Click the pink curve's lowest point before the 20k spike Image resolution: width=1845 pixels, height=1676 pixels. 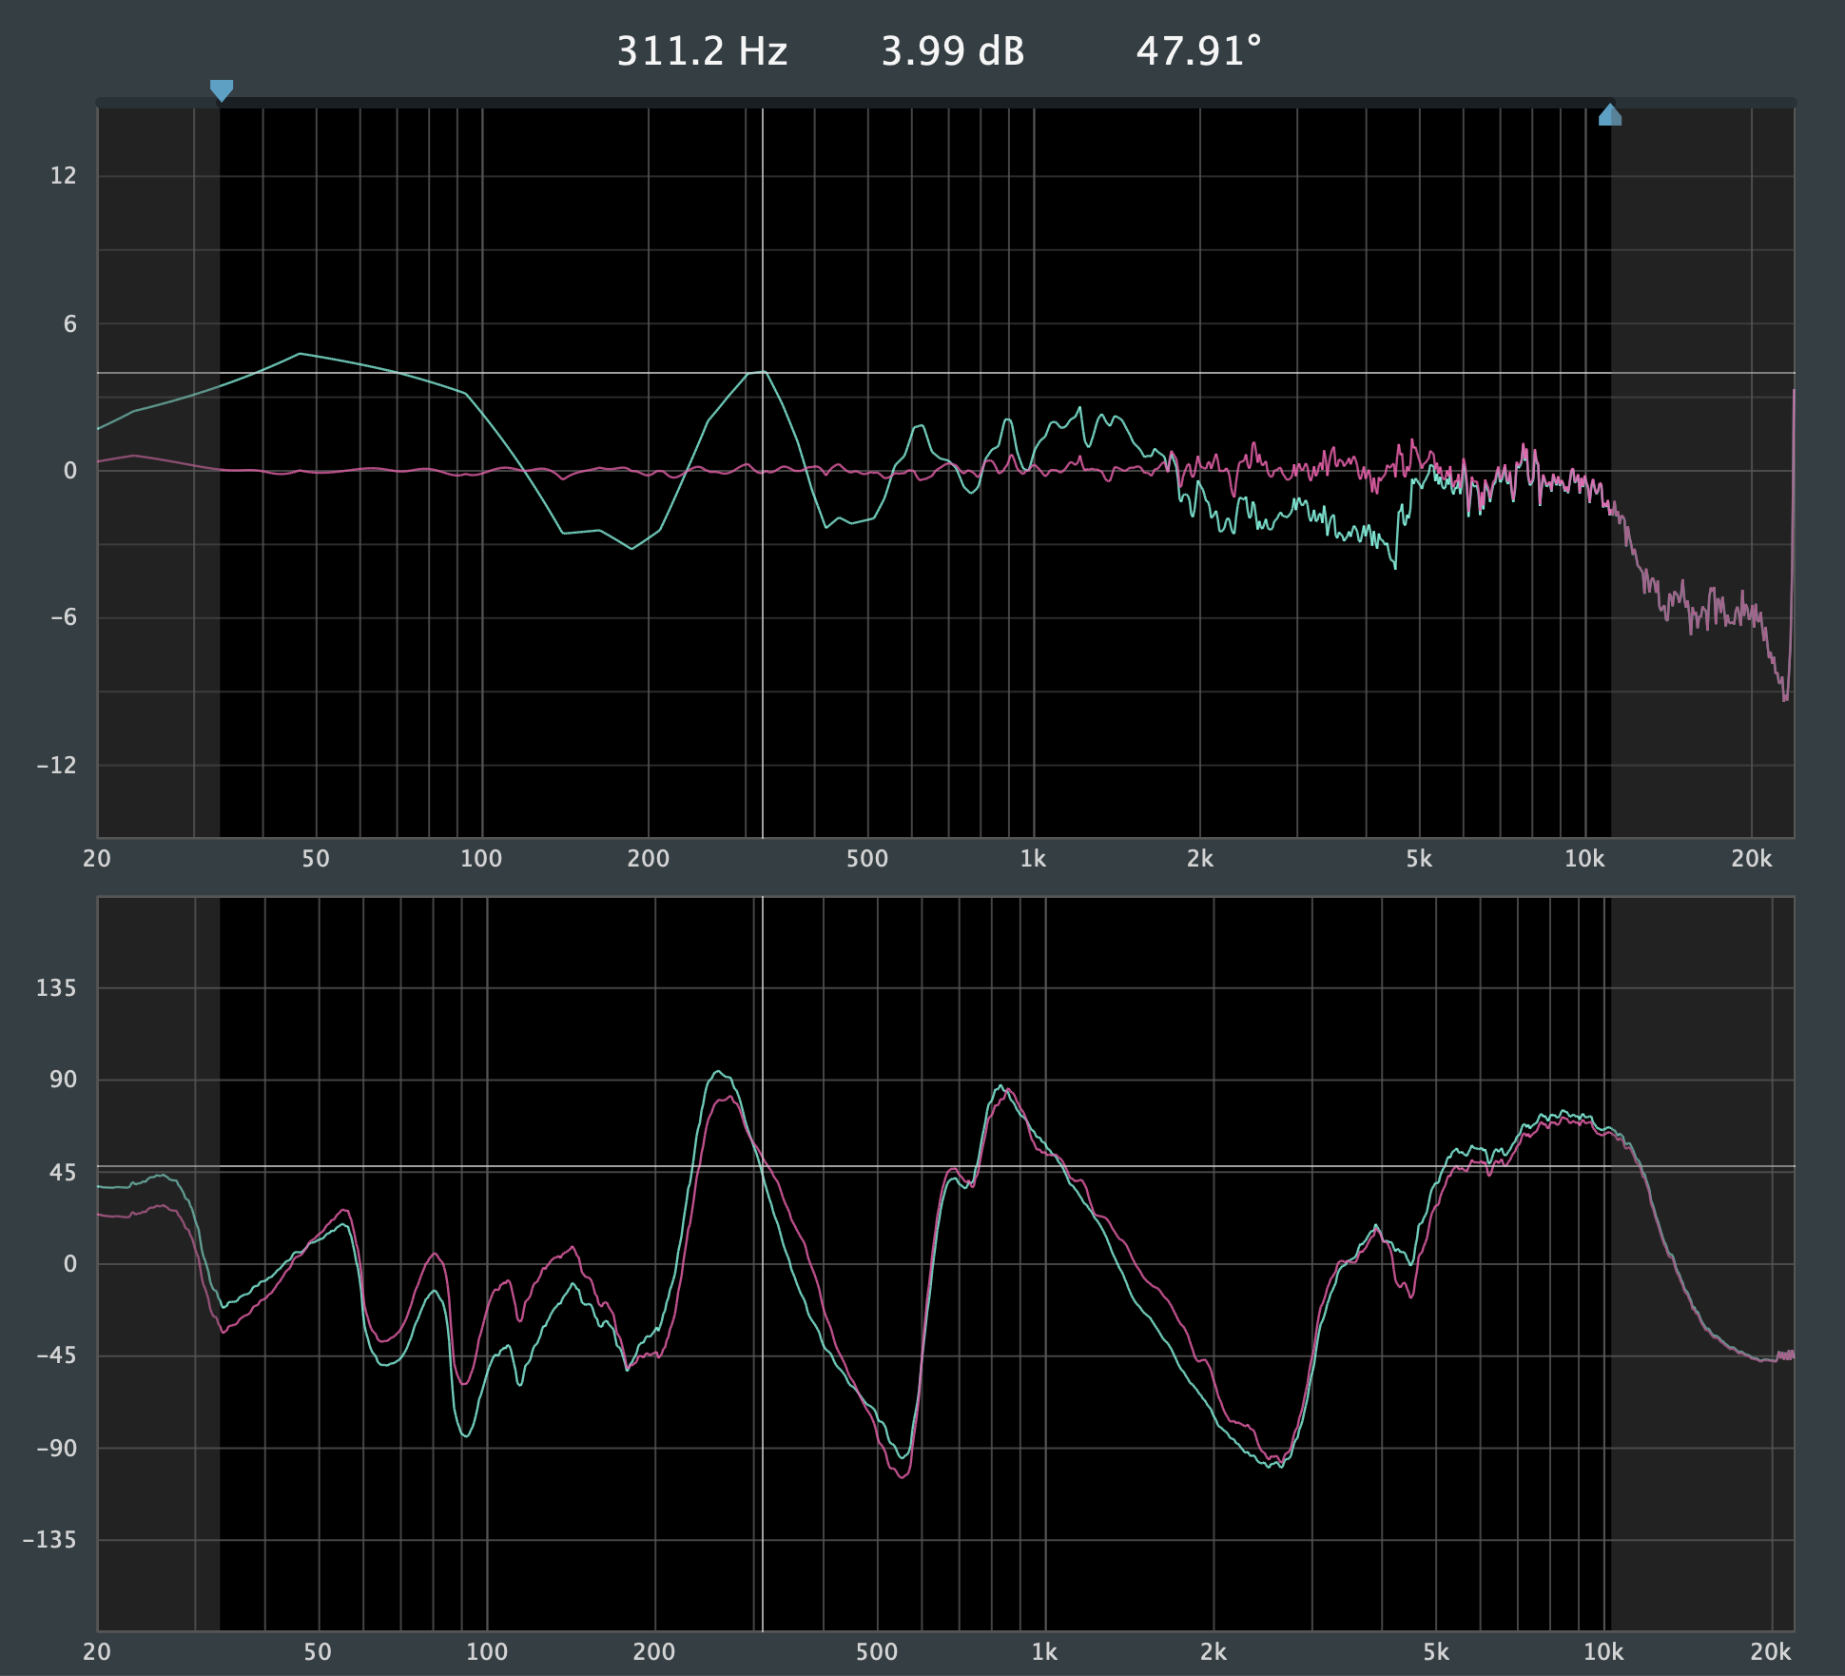click(x=1785, y=700)
